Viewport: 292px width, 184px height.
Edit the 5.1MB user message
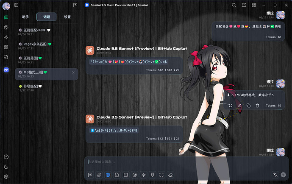point(239,106)
